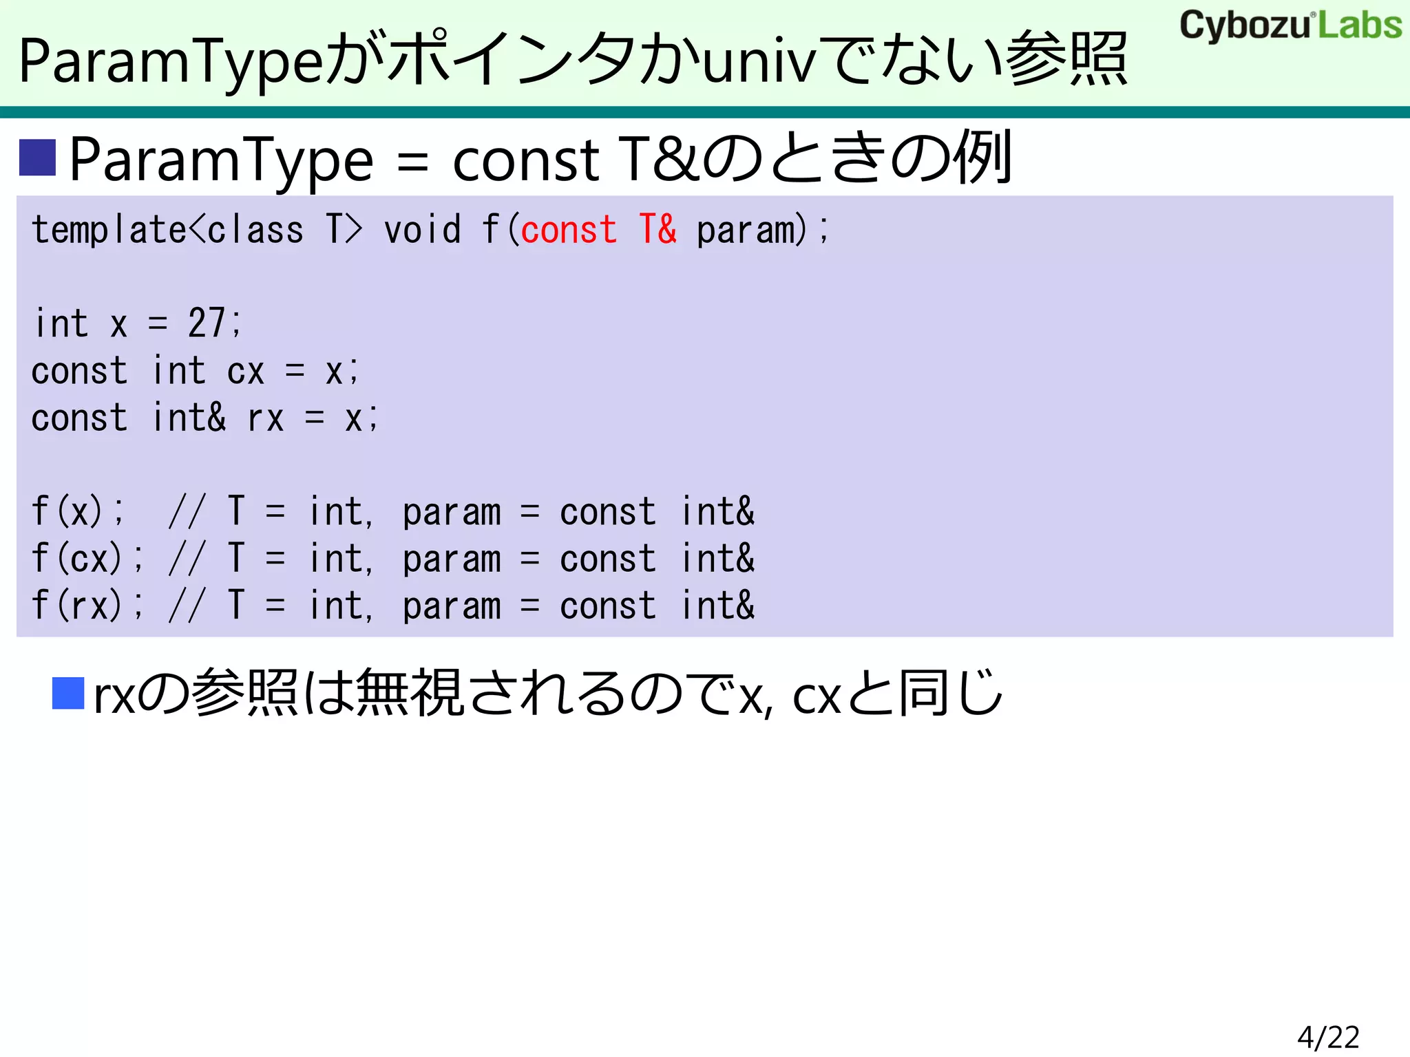Viewport: 1410px width, 1057px height.
Task: Click the note 'rxの参照は無視されるのでx, cxと同じ'
Action: pos(548,694)
